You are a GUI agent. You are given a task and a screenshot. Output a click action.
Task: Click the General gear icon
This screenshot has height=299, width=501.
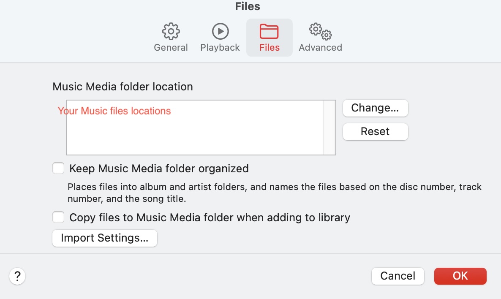[171, 31]
